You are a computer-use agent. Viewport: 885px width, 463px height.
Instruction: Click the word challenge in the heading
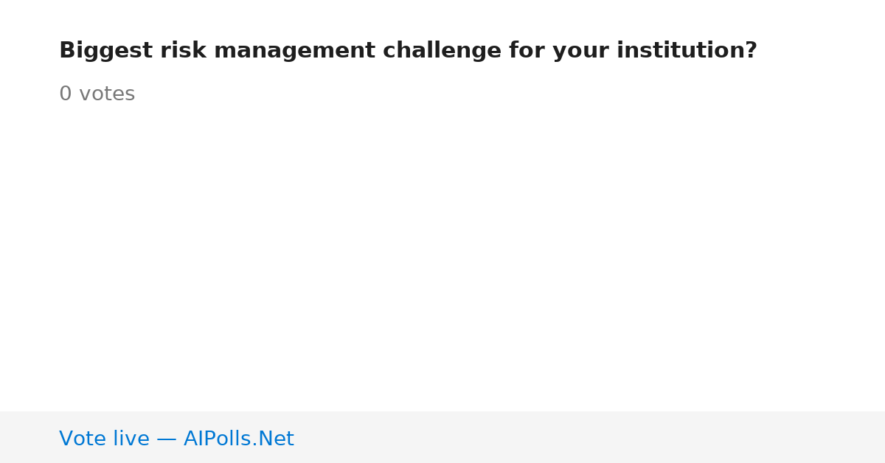tap(442, 51)
